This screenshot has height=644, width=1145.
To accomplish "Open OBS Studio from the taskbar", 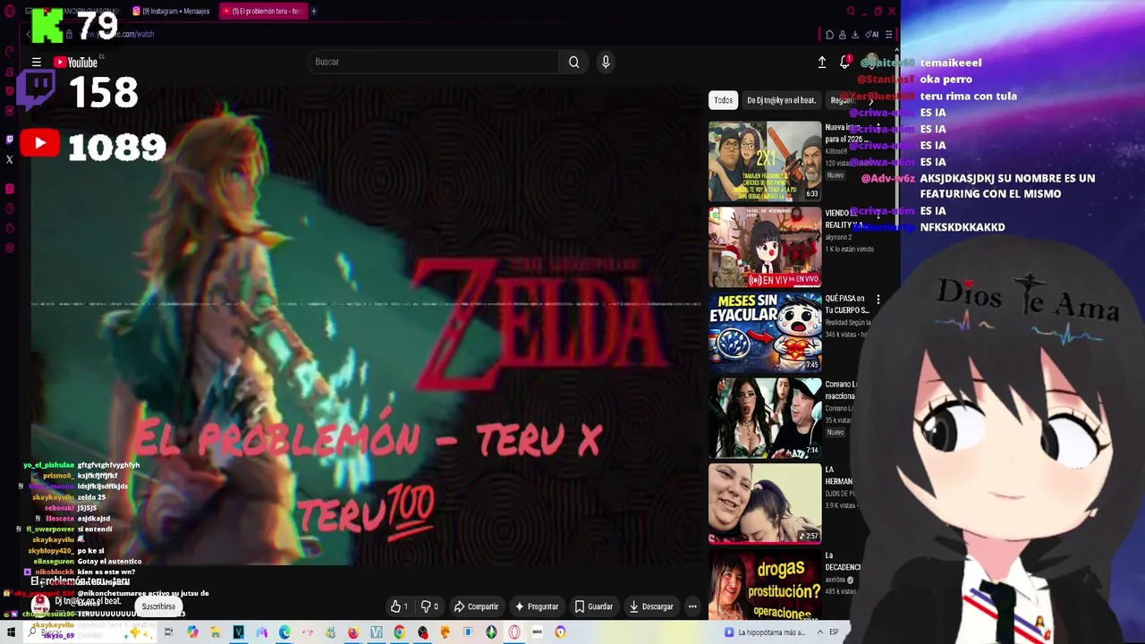I will coord(422,632).
